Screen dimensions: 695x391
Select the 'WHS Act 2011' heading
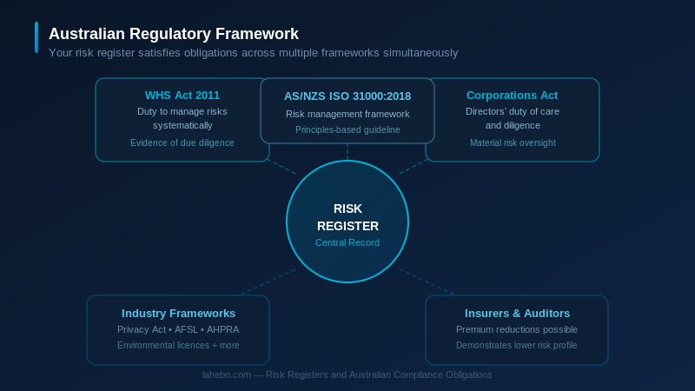click(x=182, y=96)
